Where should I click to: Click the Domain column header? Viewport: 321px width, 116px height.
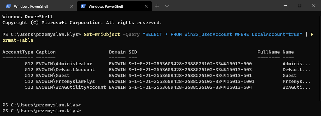click(117, 52)
